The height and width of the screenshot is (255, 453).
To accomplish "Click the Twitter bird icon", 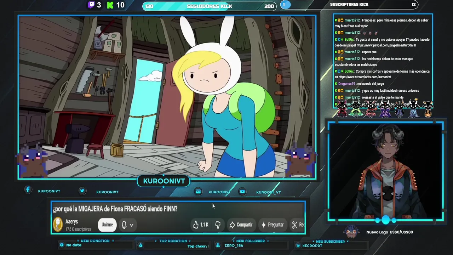I will click(x=82, y=191).
